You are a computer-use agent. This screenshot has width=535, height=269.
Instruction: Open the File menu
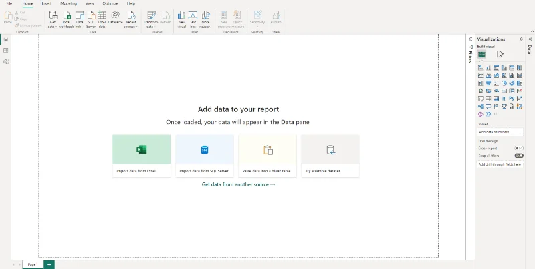pyautogui.click(x=9, y=3)
